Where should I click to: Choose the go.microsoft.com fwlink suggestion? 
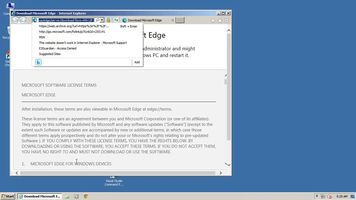coord(88,32)
